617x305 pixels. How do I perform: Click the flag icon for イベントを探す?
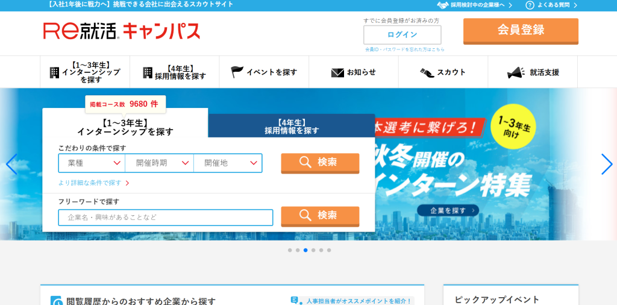click(237, 72)
